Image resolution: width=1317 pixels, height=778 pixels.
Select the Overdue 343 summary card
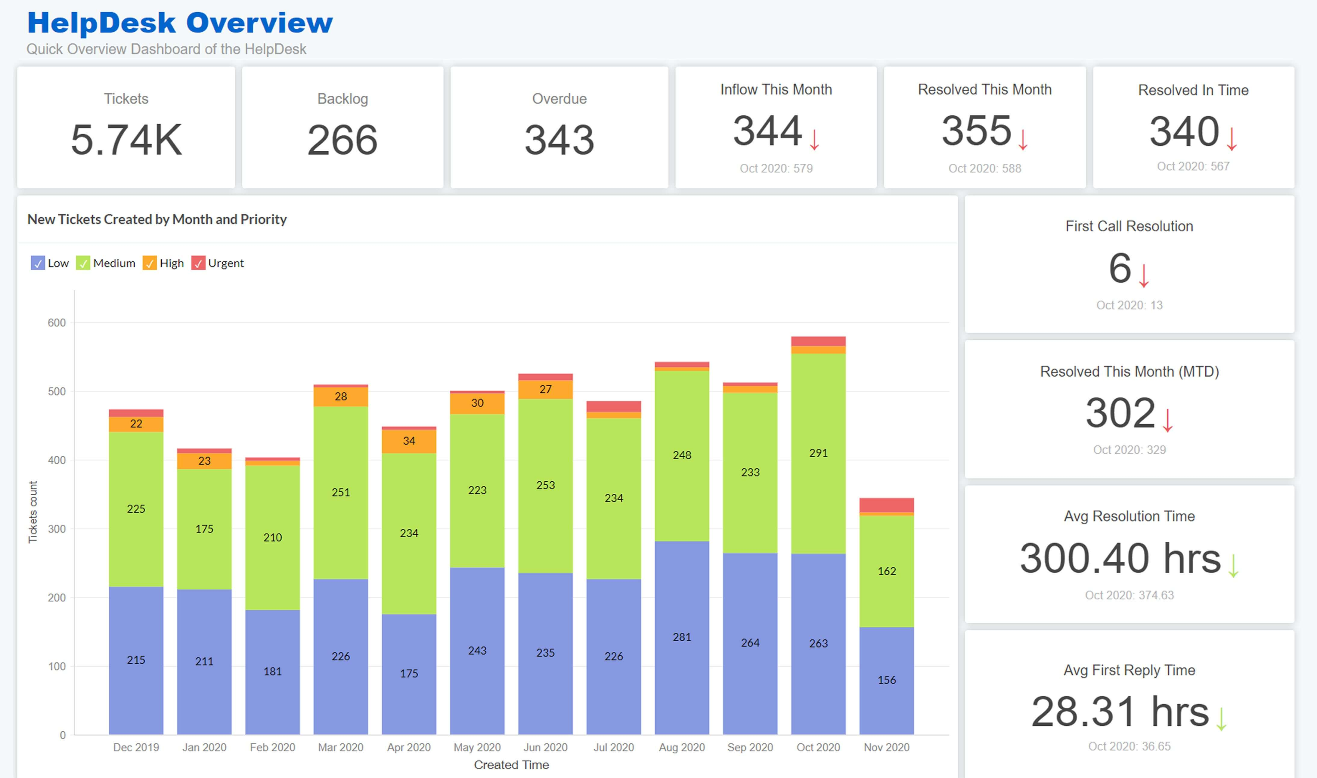tap(559, 127)
